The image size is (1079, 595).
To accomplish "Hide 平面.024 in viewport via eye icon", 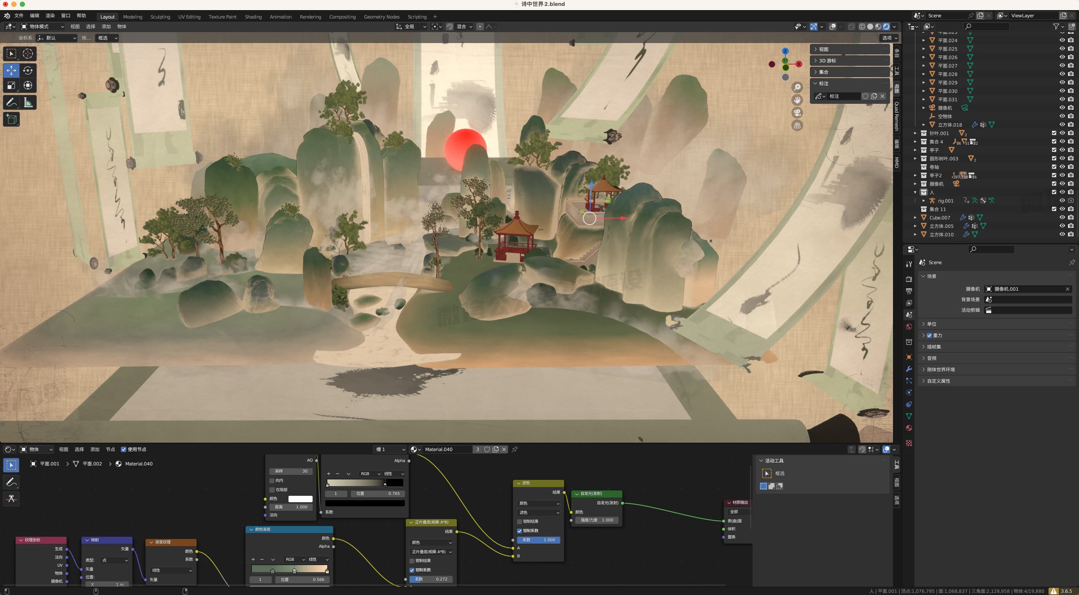I will click(1062, 41).
